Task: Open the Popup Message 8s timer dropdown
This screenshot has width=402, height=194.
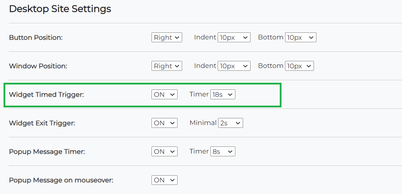Action: pos(223,151)
